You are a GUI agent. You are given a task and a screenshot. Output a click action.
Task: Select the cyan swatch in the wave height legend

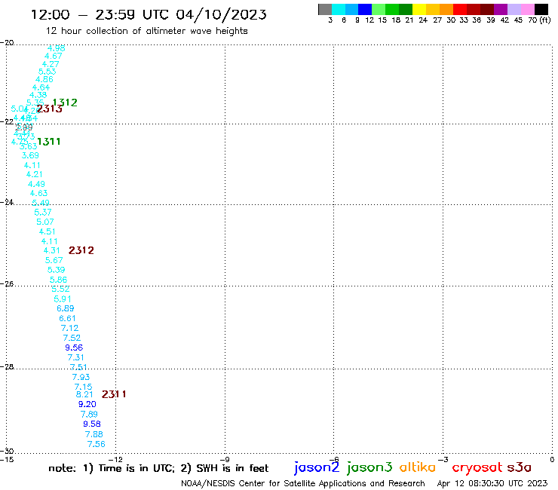pos(339,9)
